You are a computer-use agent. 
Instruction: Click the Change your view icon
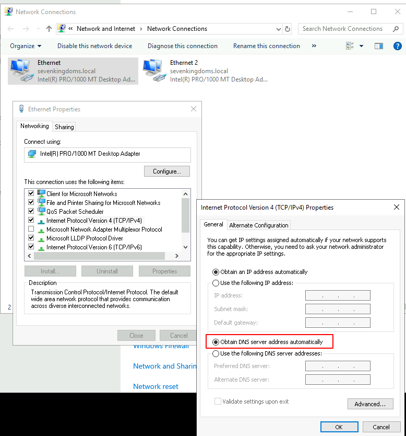(x=350, y=46)
